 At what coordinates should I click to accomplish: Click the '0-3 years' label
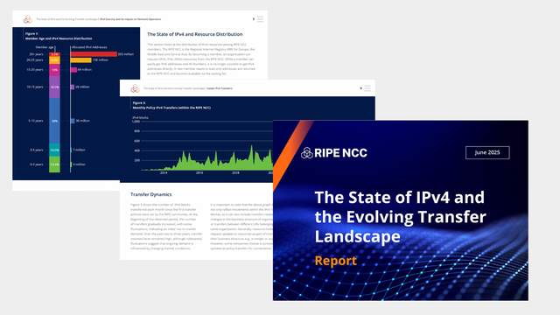[37, 164]
